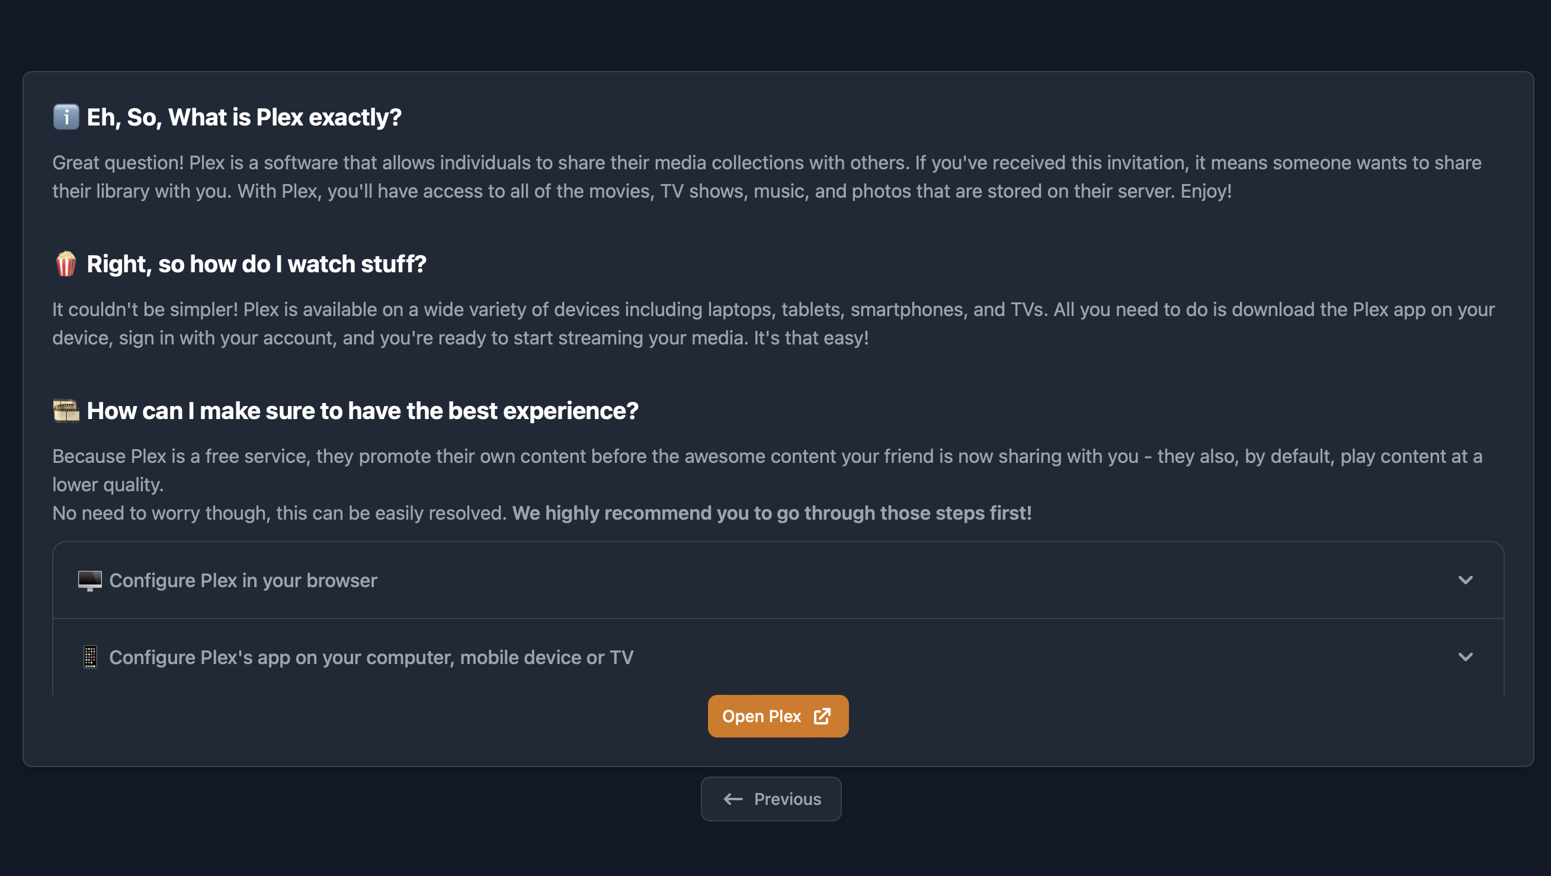Click the "Right, so how do I watch stuff?" heading
The height and width of the screenshot is (876, 1551).
(257, 264)
